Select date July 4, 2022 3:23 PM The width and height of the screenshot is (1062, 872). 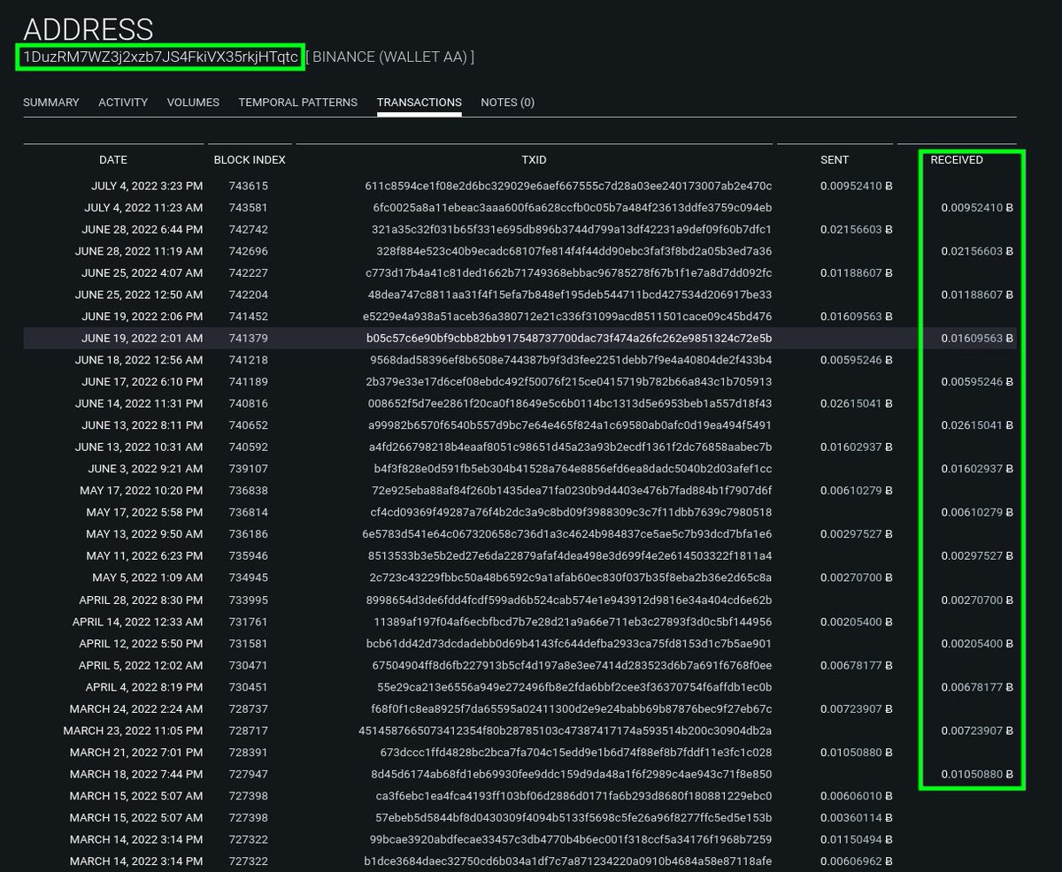[x=147, y=186]
